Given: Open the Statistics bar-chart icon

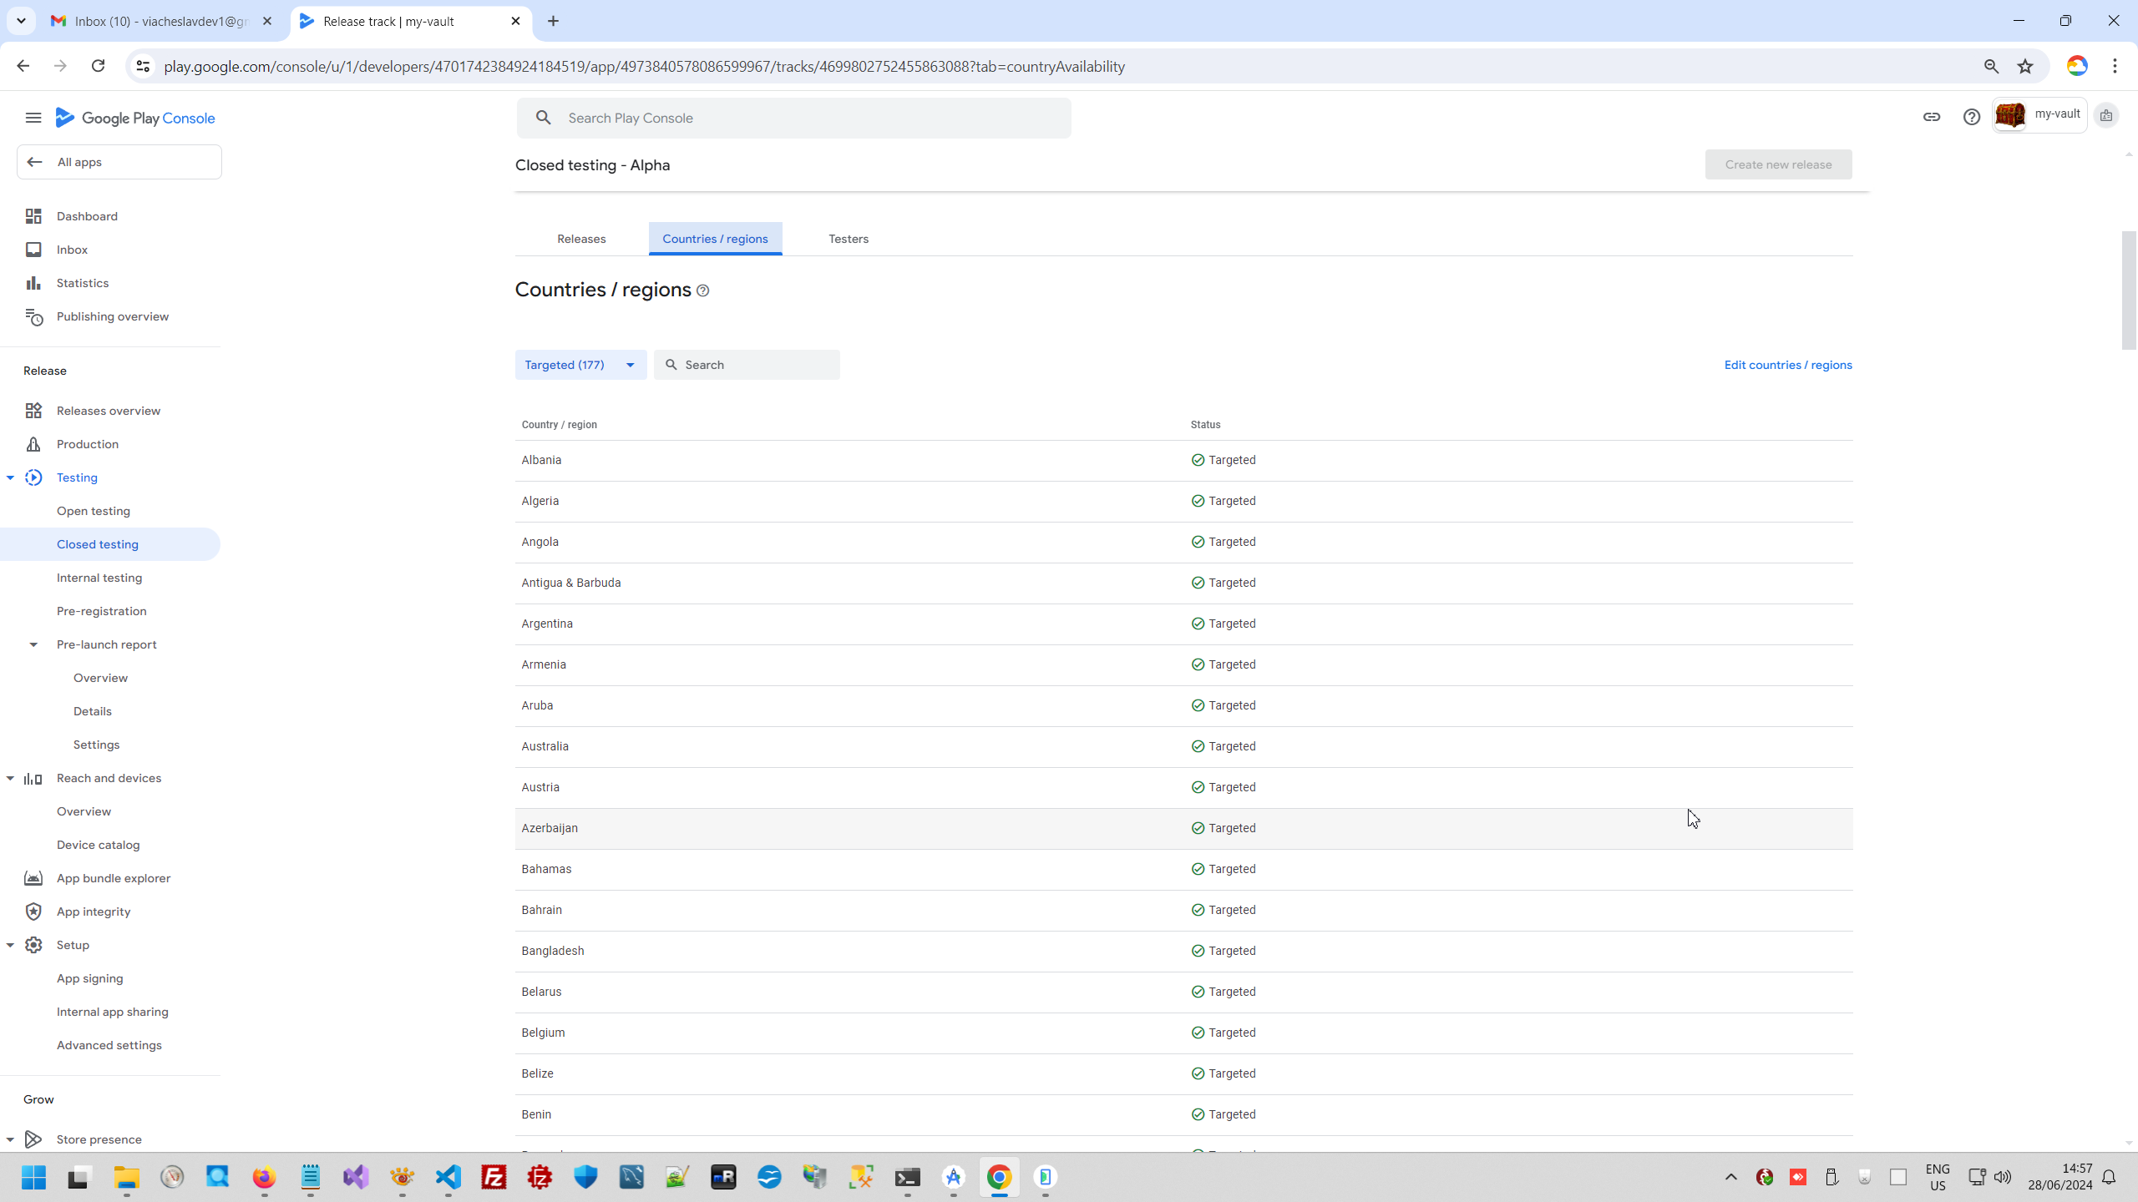Looking at the screenshot, I should 33,283.
